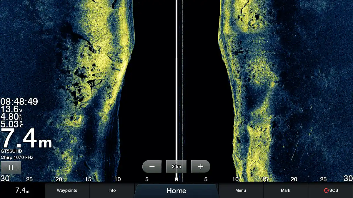This screenshot has height=198, width=353.
Task: Click the 08:48:49 time readout
Action: (19, 102)
